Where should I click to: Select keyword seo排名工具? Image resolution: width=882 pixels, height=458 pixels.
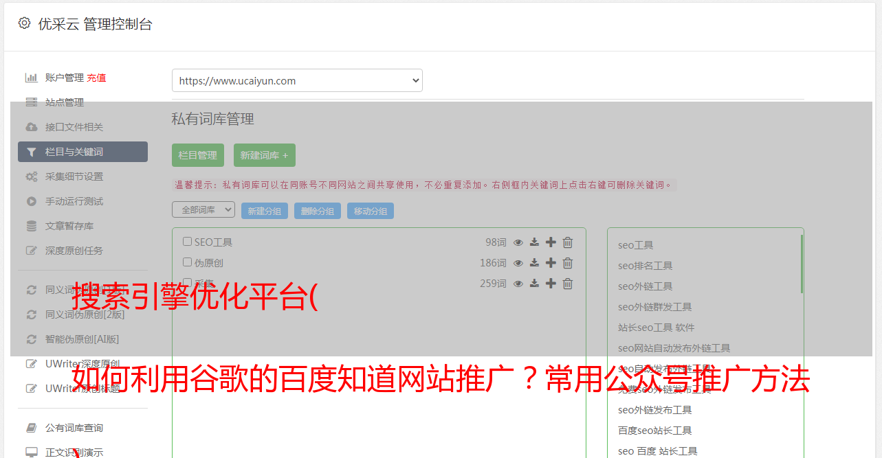pos(645,266)
